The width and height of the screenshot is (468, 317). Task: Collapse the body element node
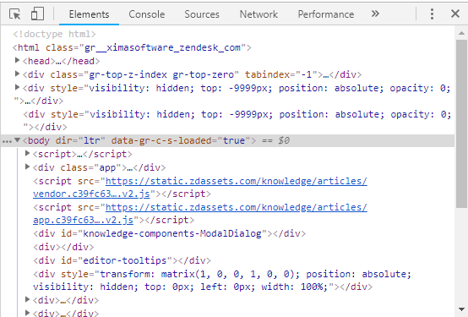pos(17,140)
